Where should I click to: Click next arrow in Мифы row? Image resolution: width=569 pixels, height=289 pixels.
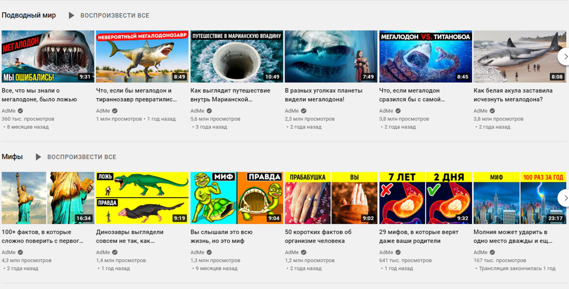(x=565, y=198)
